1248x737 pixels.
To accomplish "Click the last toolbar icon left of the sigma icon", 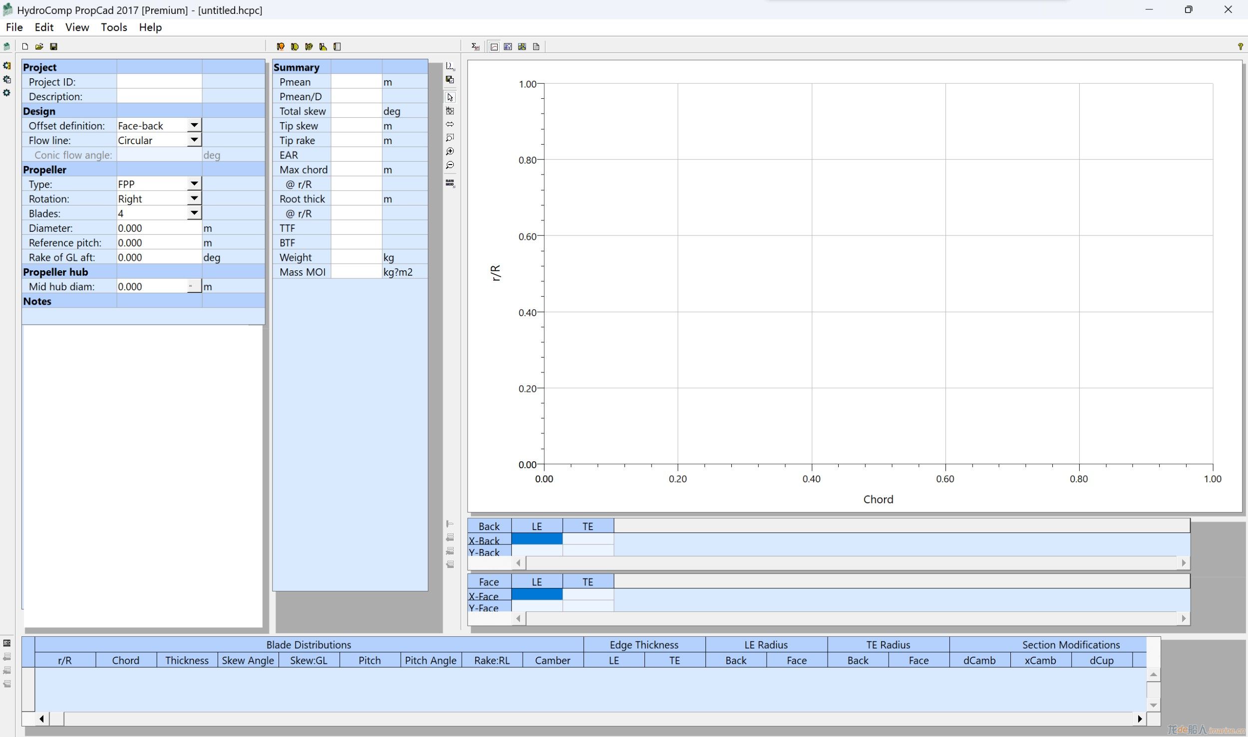I will (337, 46).
